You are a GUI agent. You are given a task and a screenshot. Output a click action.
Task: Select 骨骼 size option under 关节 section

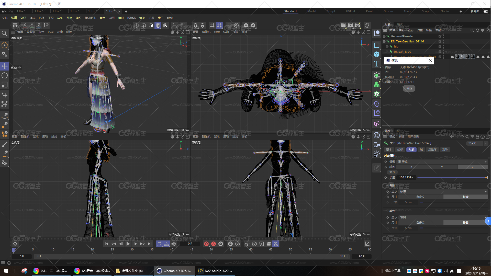[465, 223]
